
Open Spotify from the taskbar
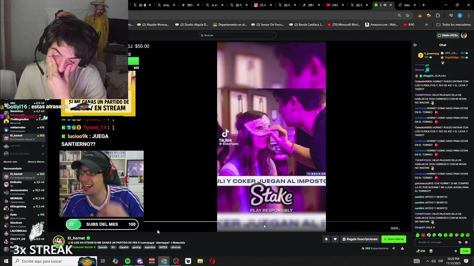[x=127, y=261]
